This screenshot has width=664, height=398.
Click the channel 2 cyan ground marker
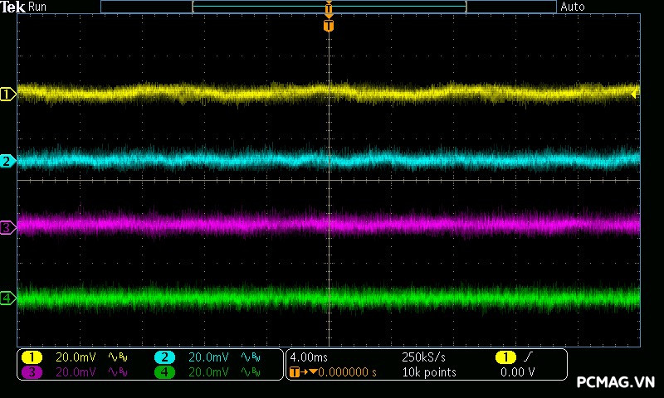click(7, 161)
